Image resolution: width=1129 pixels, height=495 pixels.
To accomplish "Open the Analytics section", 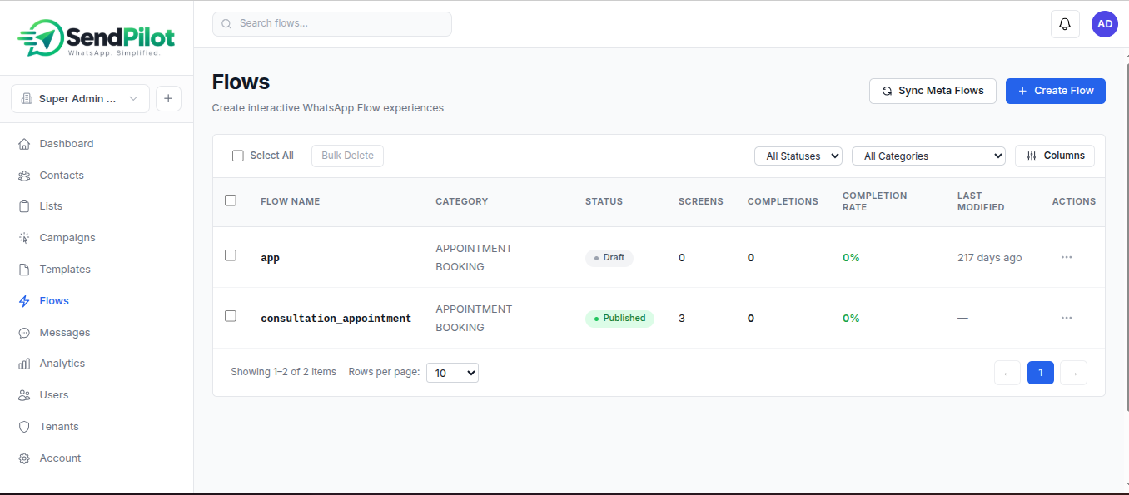I will pyautogui.click(x=62, y=364).
